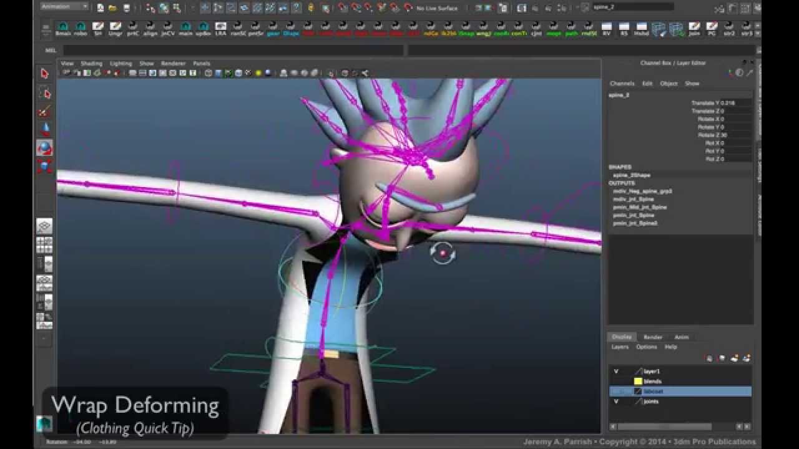799x449 pixels.
Task: Activate the Move tool
Action: click(x=44, y=130)
